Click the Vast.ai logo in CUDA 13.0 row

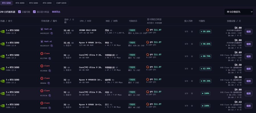tap(42, 42)
